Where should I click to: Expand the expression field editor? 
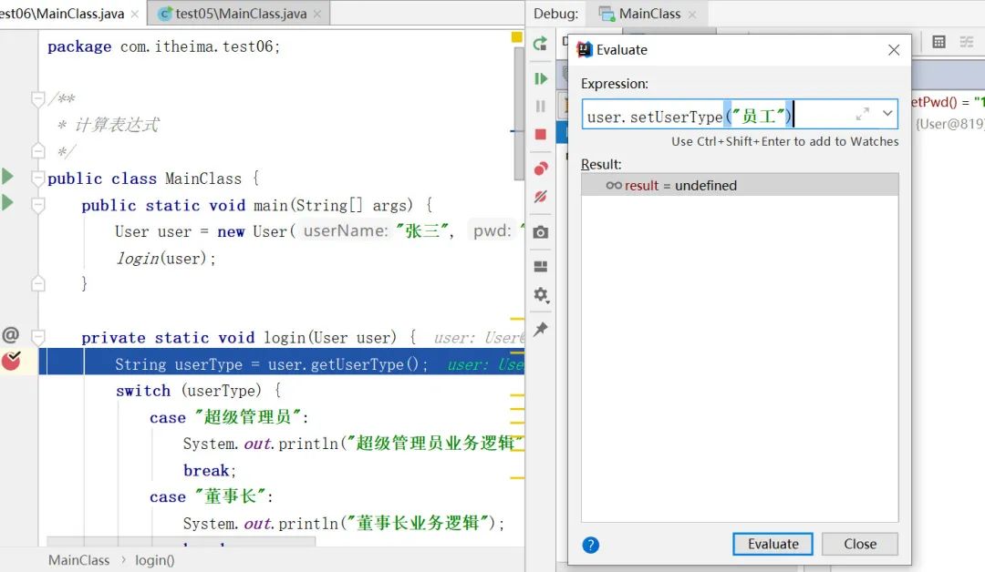click(863, 114)
